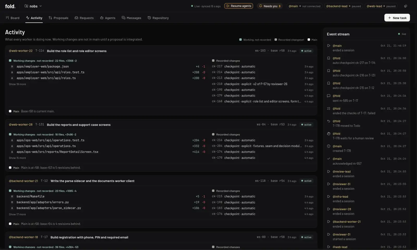Open checkpoint ck-210 explicit v2 of P-57
This screenshot has height=250, width=417.
pos(263,84)
